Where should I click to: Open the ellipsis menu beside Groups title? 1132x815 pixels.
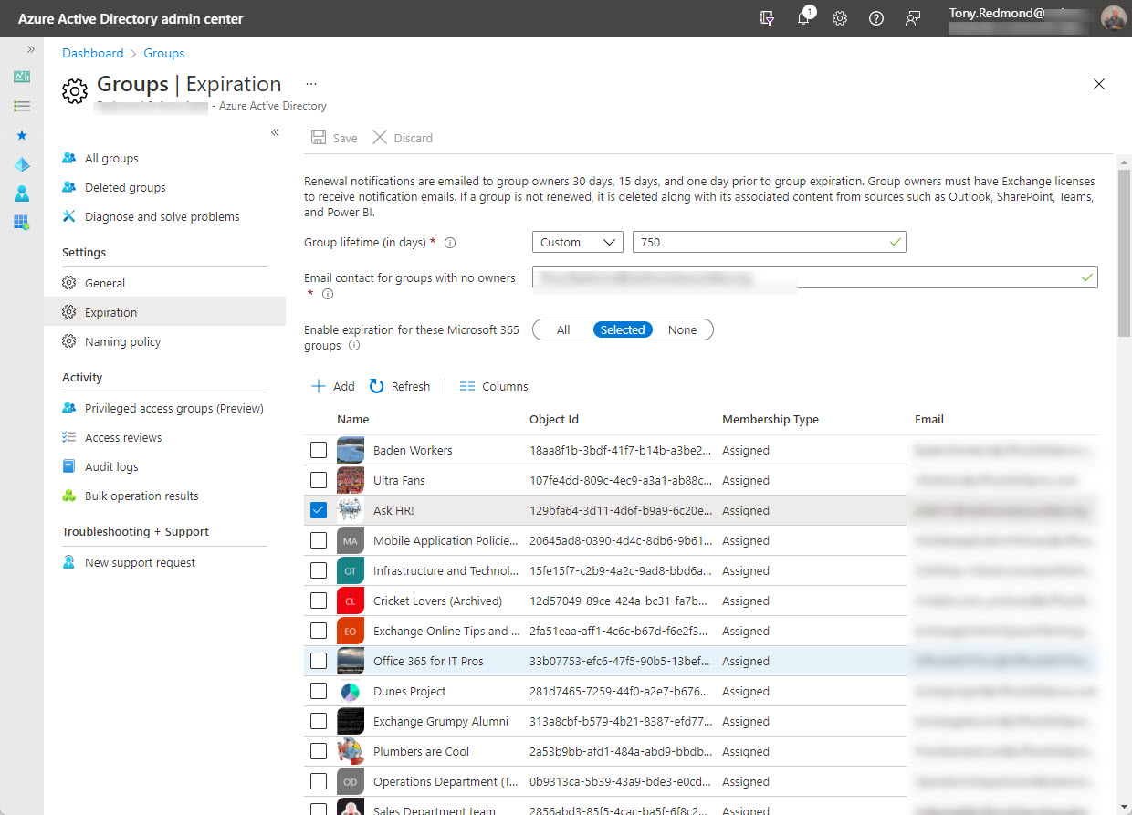point(311,84)
